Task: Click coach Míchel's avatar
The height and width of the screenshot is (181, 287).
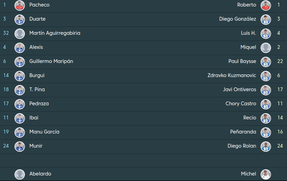Action: pyautogui.click(x=266, y=174)
